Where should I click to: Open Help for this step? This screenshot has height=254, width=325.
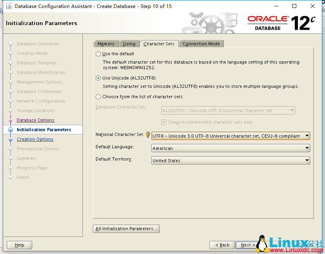coord(19,245)
